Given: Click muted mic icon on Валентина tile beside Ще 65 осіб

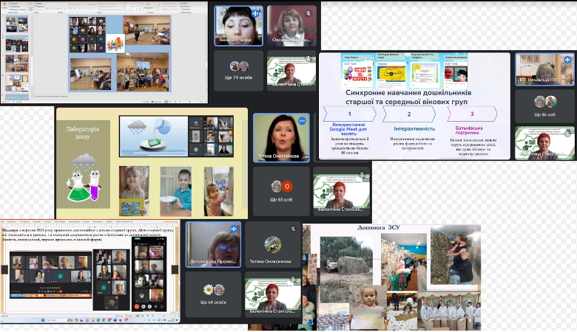Looking at the screenshot, I should click(x=362, y=176).
